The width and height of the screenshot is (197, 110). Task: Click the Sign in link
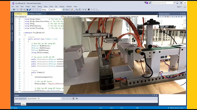[x=179, y=7]
